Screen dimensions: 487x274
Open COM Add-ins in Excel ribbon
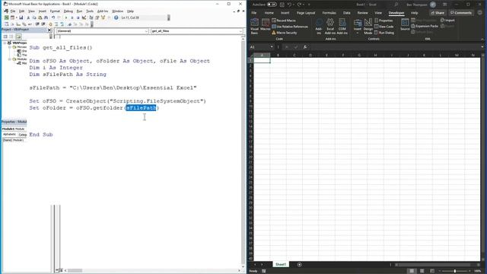[342, 26]
